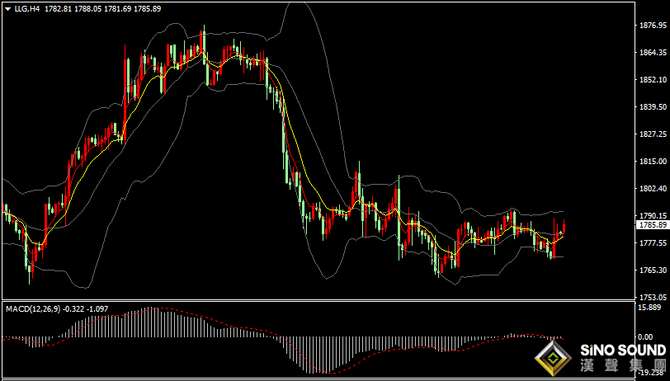Image resolution: width=670 pixels, height=381 pixels.
Task: Click the 15.889 MACD scale label
Action: click(x=652, y=308)
